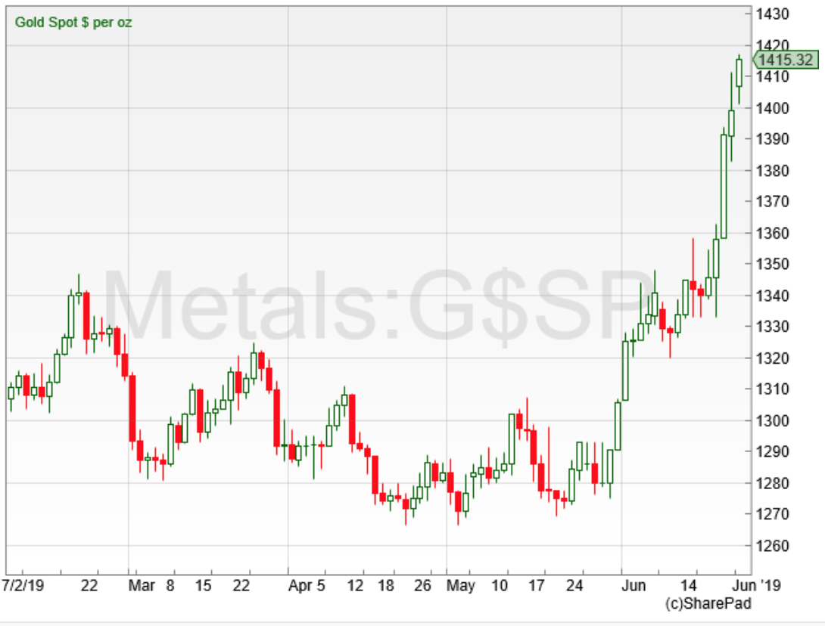Click the May label on date axis
This screenshot has width=825, height=626.
click(459, 586)
